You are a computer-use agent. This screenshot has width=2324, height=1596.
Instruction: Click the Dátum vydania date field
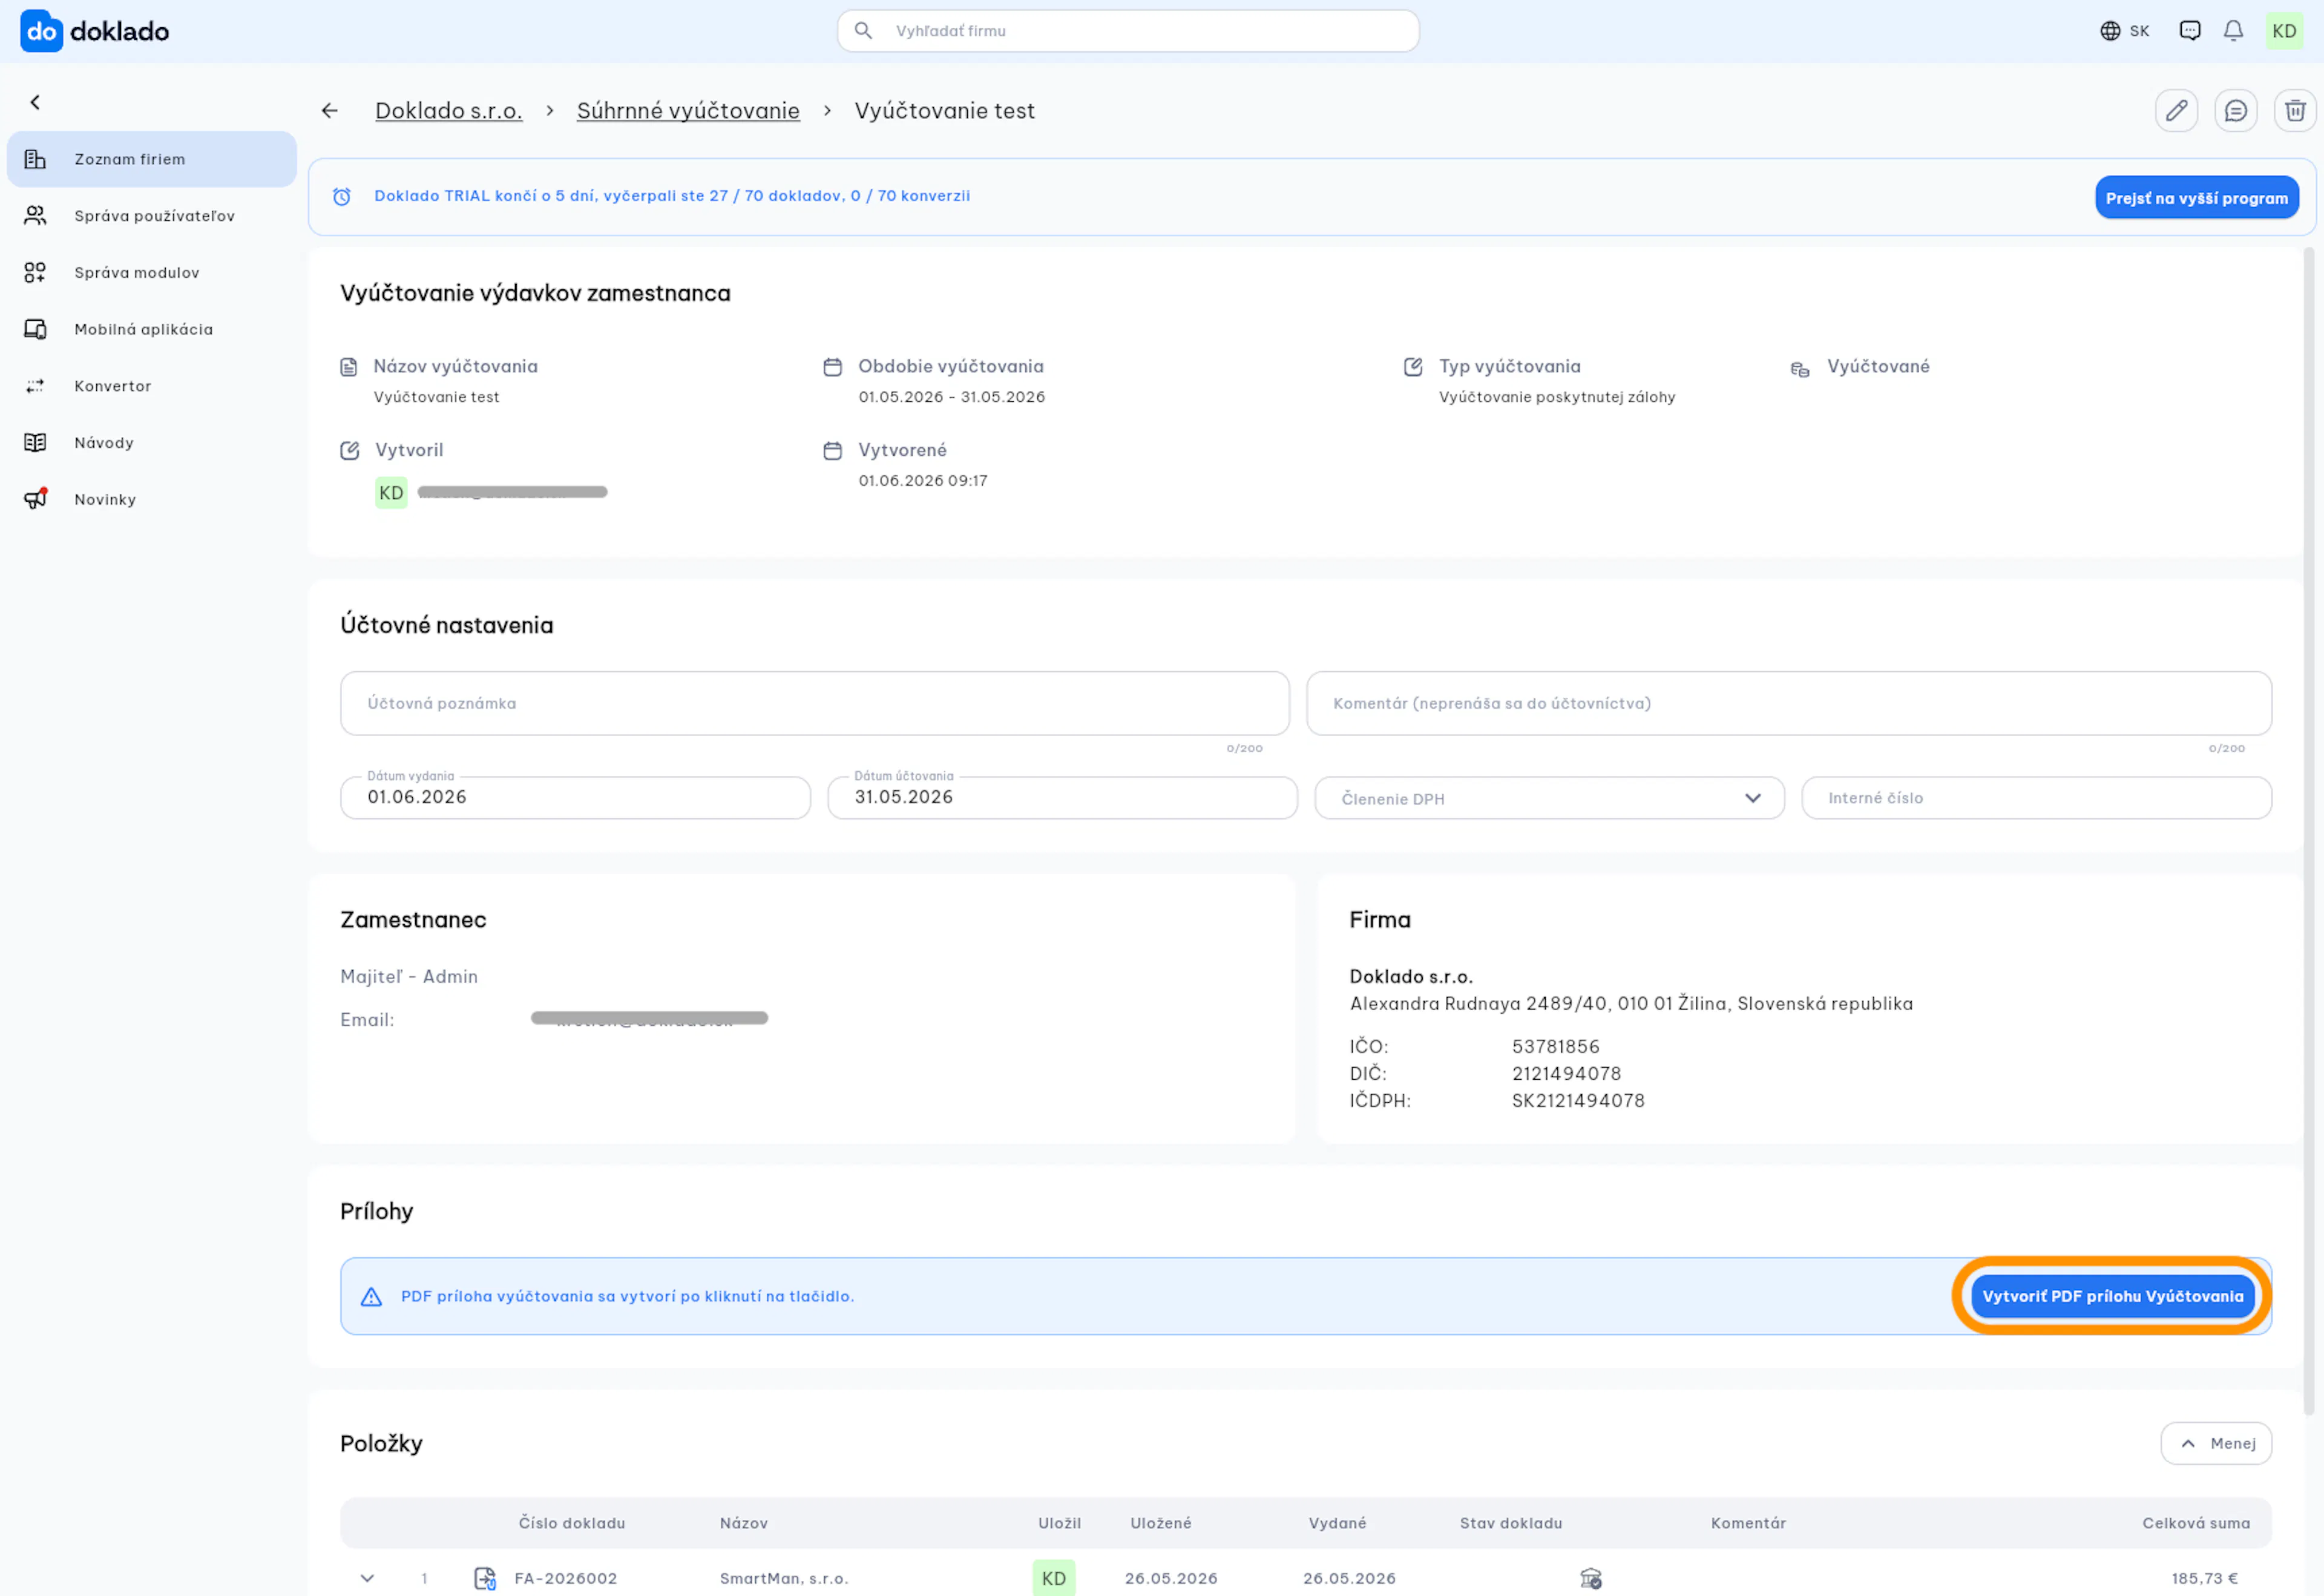tap(576, 798)
